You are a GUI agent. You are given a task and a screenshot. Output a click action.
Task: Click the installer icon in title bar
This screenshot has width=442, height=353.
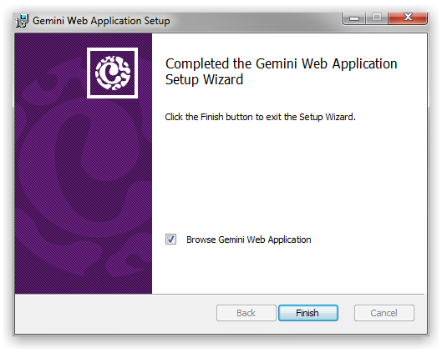[x=22, y=21]
